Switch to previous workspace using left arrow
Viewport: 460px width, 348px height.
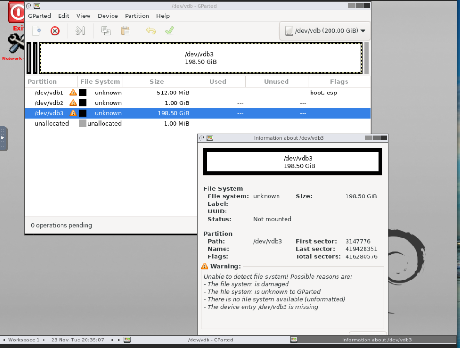click(x=3, y=340)
